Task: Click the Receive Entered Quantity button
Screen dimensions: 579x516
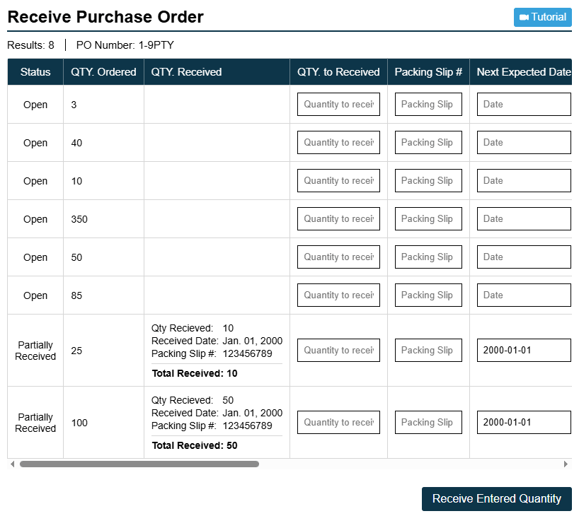Action: [x=497, y=498]
